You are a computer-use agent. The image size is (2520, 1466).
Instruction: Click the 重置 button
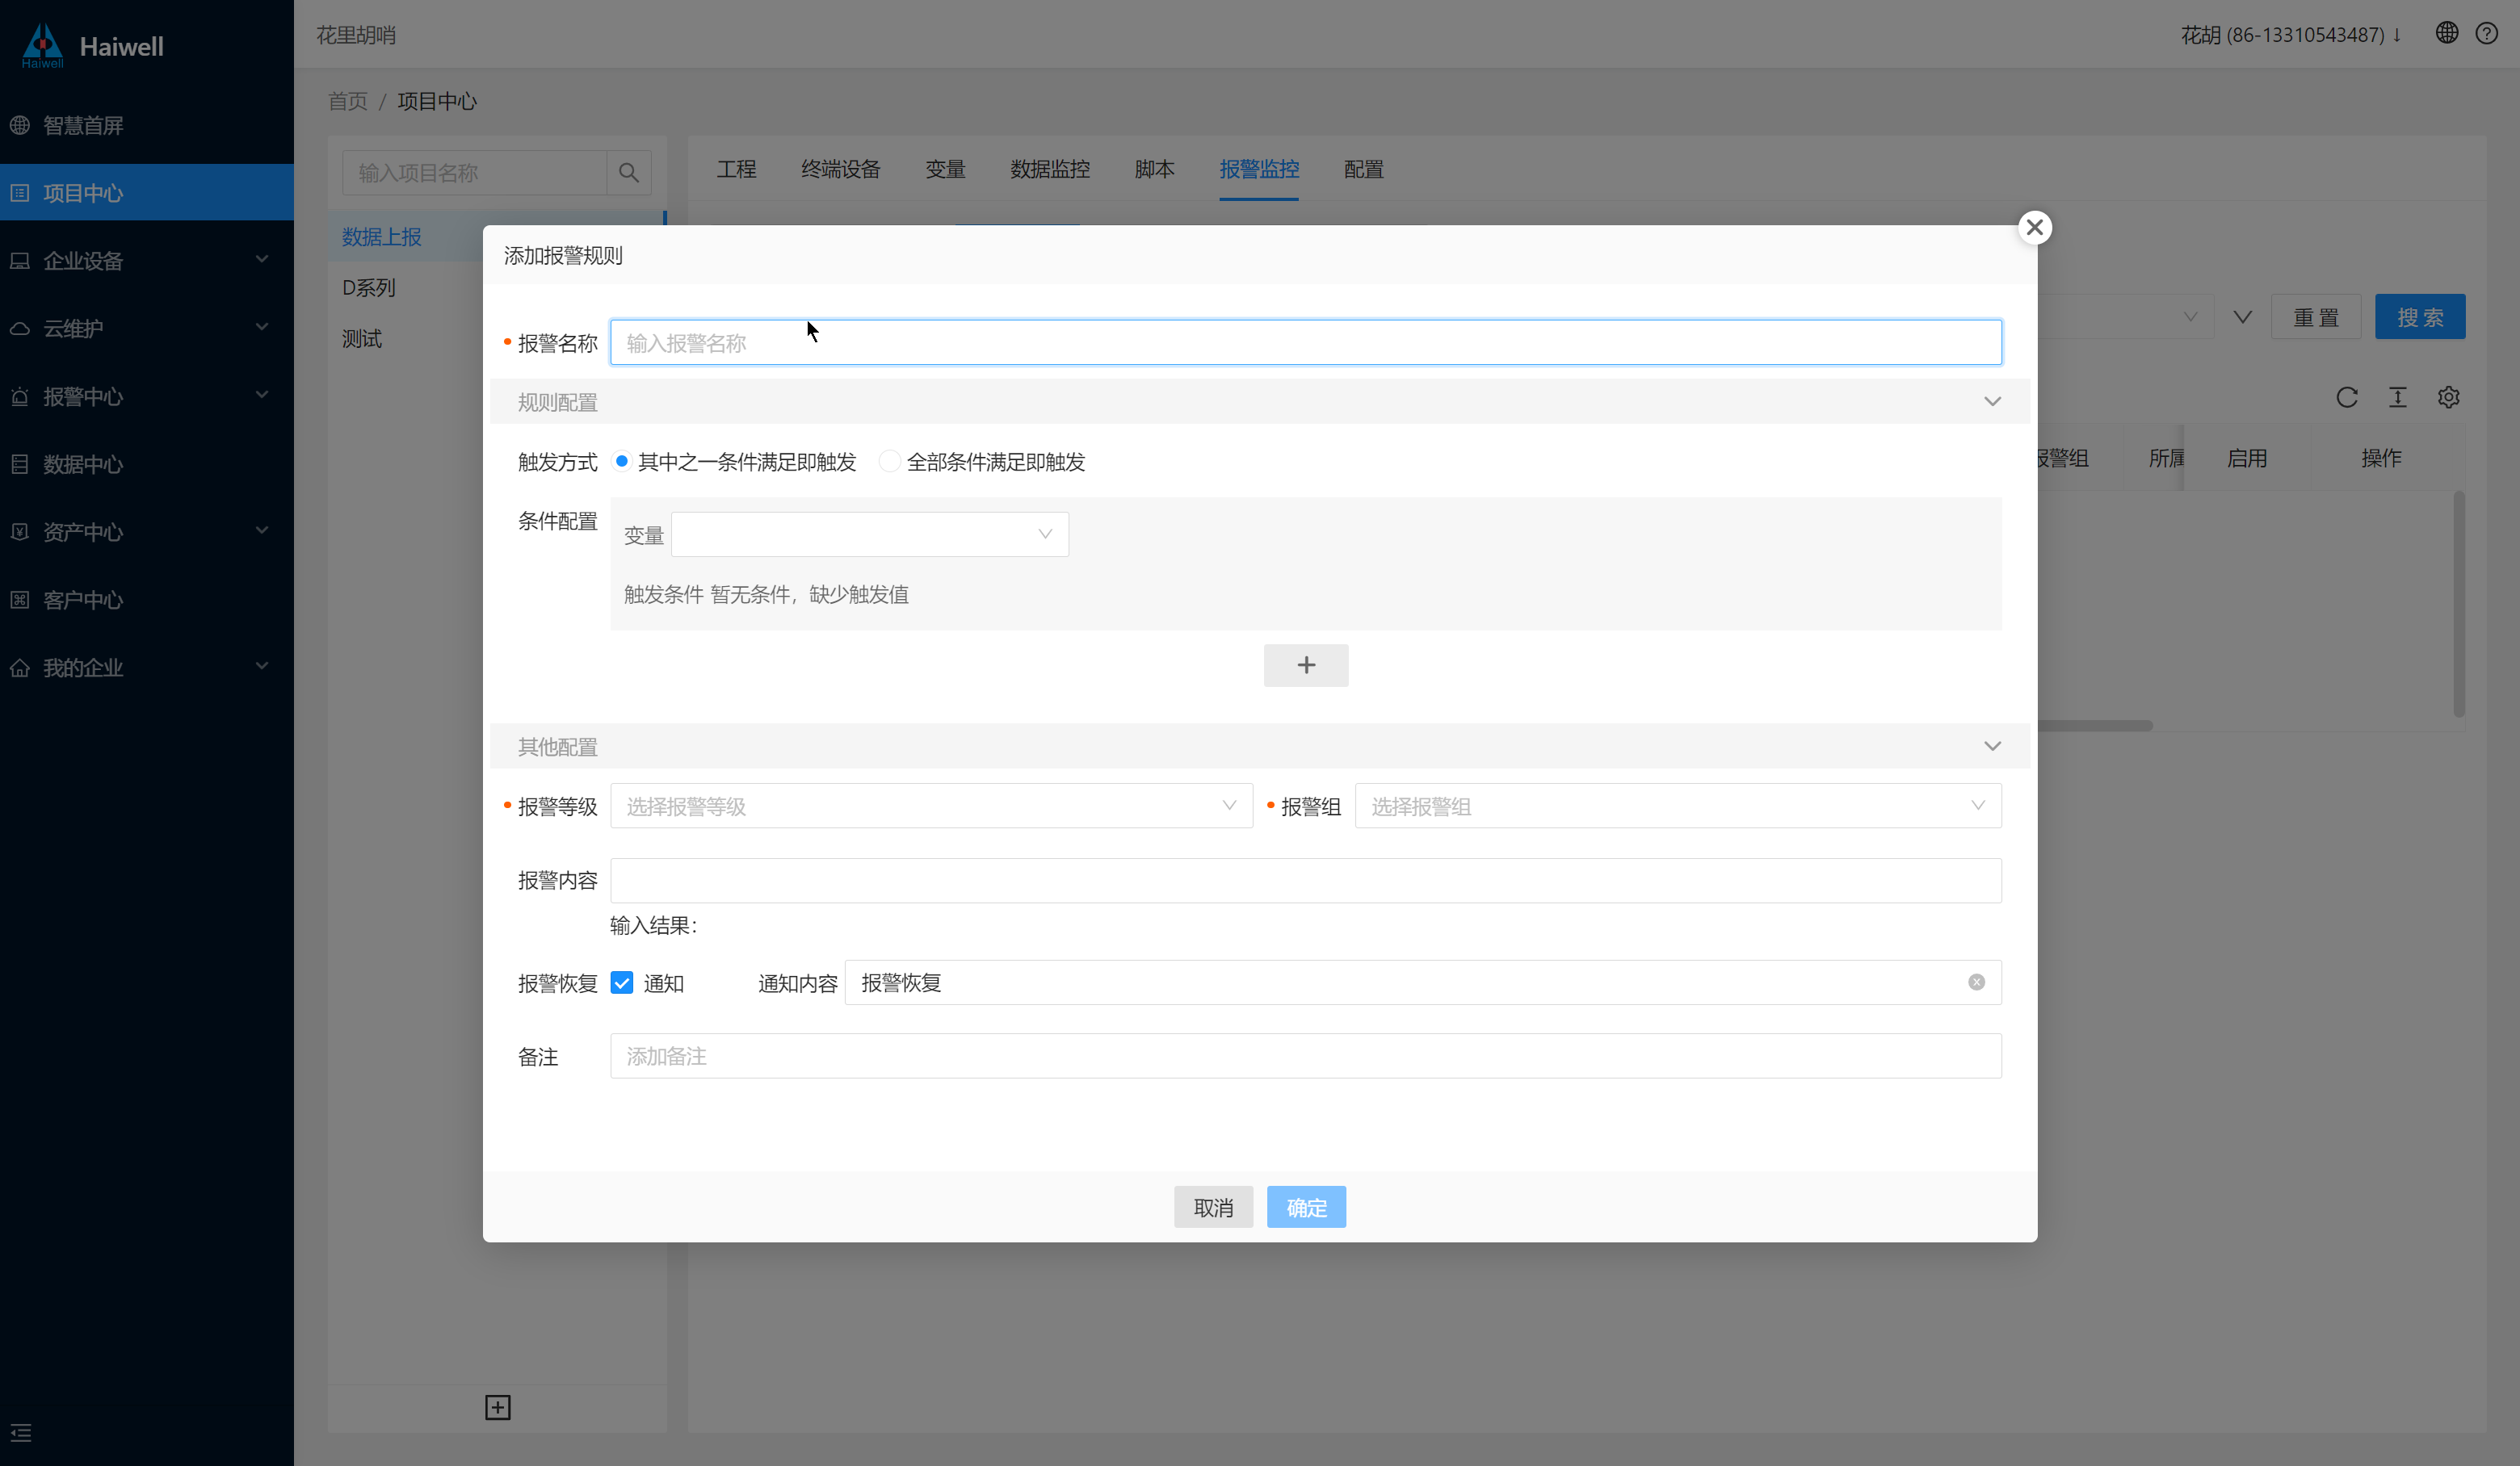[x=2316, y=318]
